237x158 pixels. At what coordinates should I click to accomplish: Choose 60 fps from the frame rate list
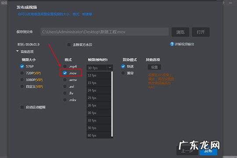click(x=99, y=135)
